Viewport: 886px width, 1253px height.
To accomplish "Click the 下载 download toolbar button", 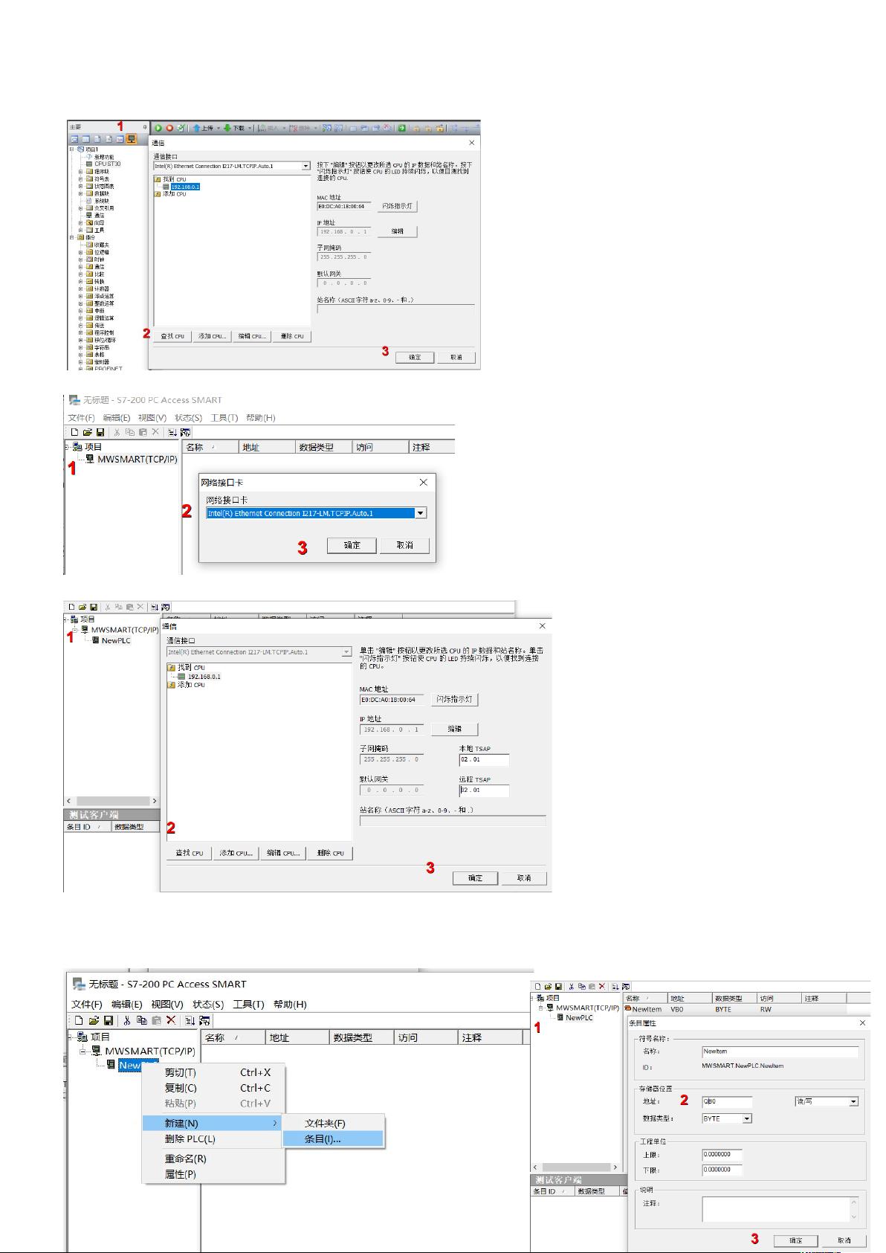I will pyautogui.click(x=235, y=128).
